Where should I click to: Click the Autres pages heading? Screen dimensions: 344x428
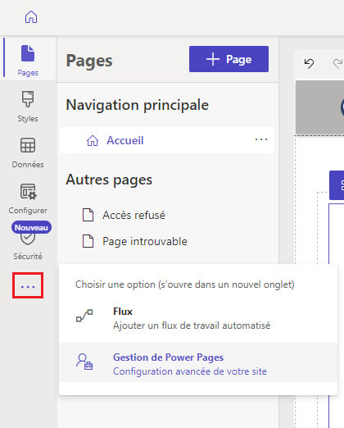(x=109, y=180)
